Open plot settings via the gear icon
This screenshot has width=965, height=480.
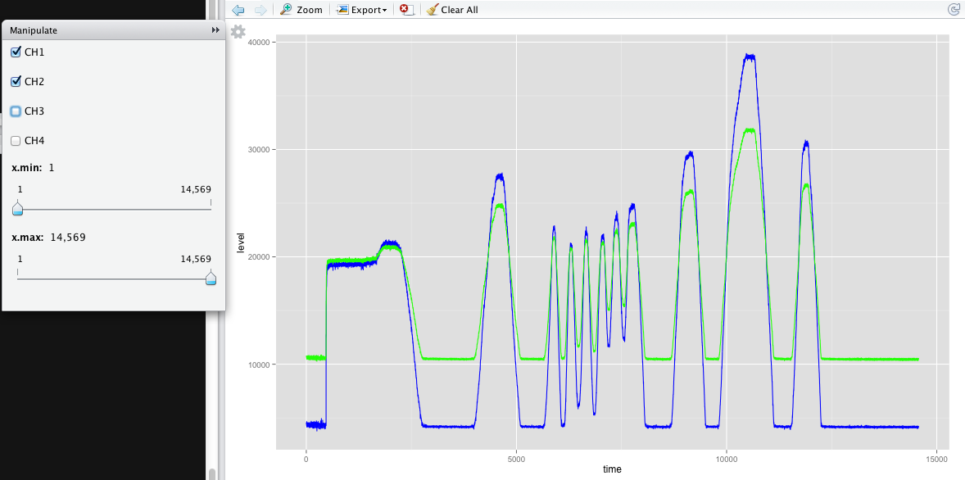(237, 31)
